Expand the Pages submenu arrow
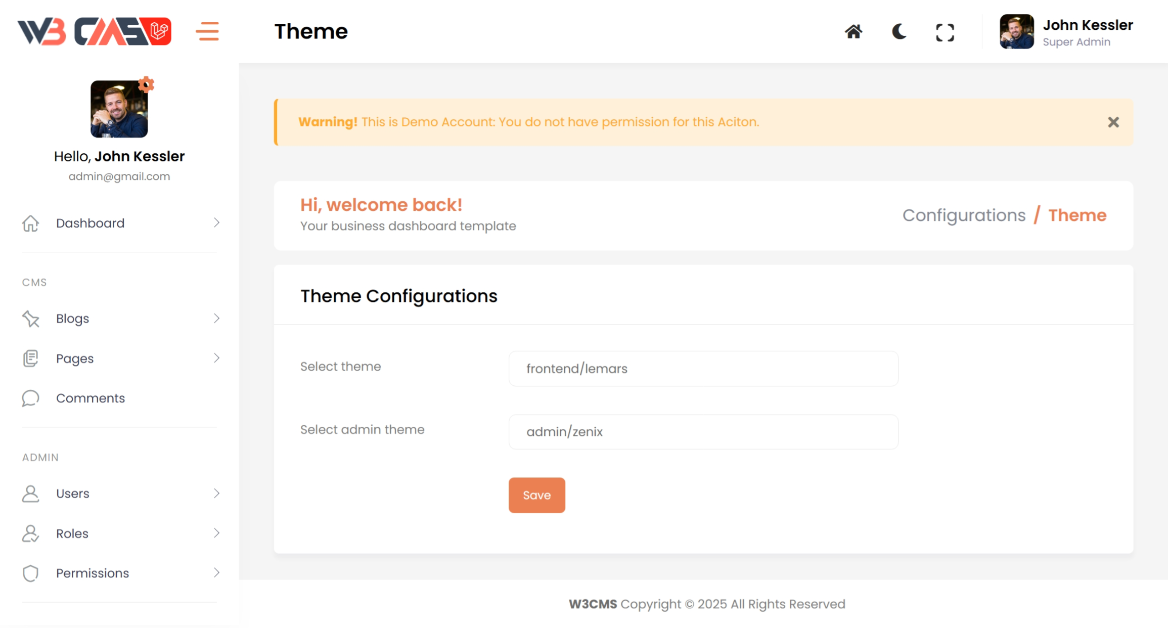Image resolution: width=1168 pixels, height=628 pixels. tap(216, 358)
